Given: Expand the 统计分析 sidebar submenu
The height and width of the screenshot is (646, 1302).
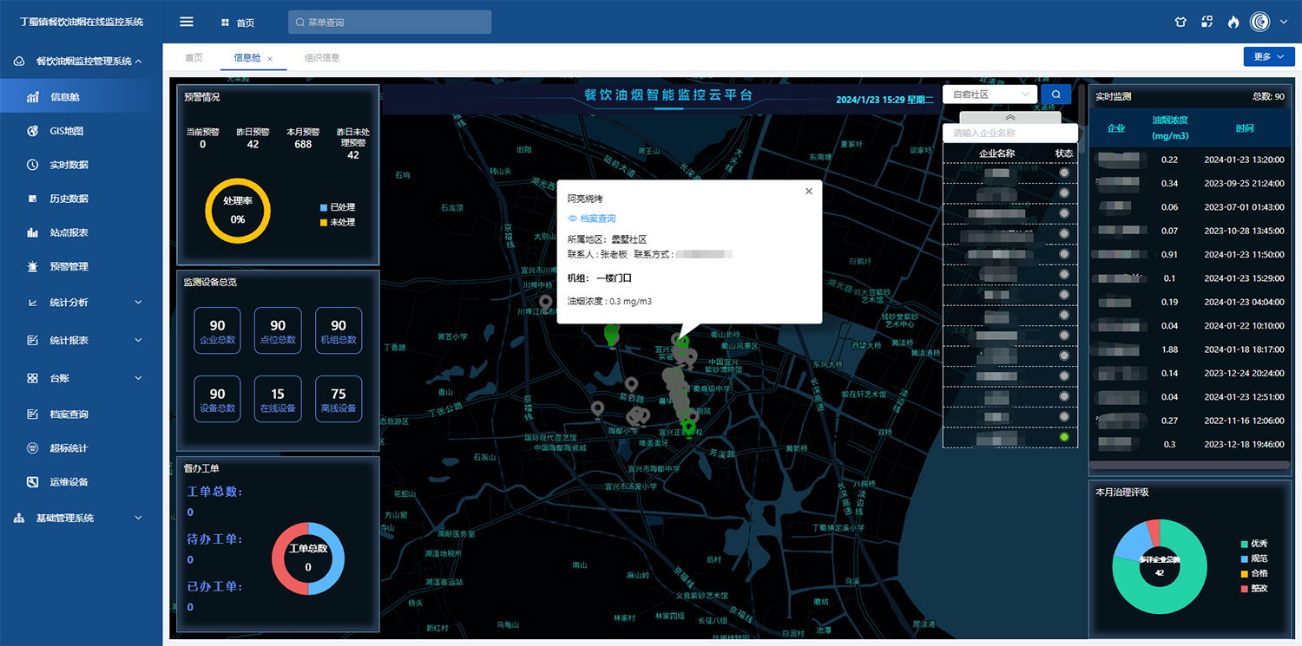Looking at the screenshot, I should (82, 303).
